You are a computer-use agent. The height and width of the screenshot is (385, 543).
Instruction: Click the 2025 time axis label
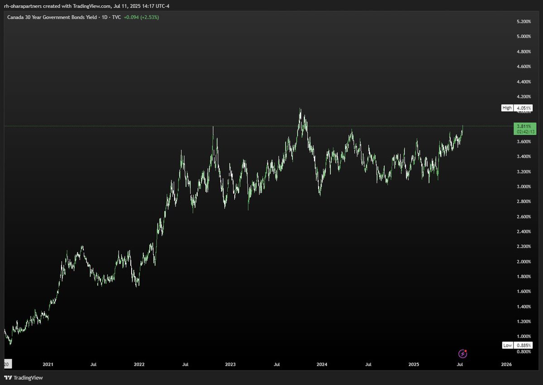pyautogui.click(x=414, y=364)
